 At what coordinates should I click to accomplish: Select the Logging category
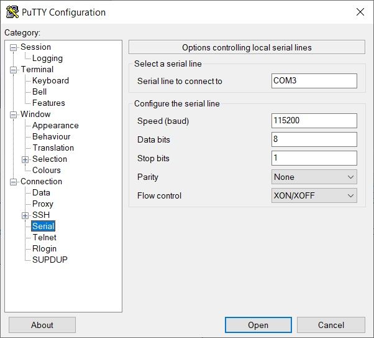(47, 59)
